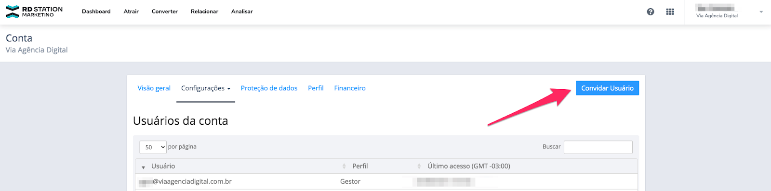771x191 pixels.
Task: Open the Atrair menu
Action: pos(131,12)
